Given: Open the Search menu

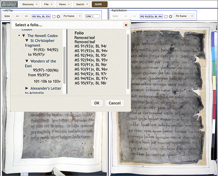Looking at the screenshot, I should click(x=81, y=4).
